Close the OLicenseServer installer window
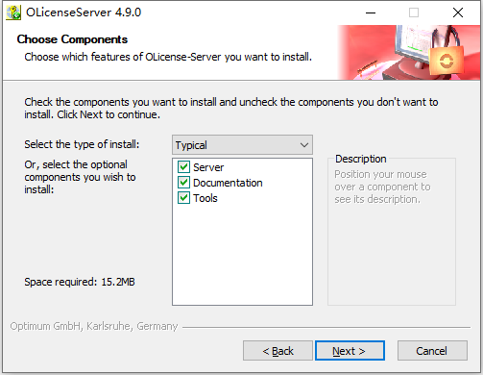 pos(458,12)
